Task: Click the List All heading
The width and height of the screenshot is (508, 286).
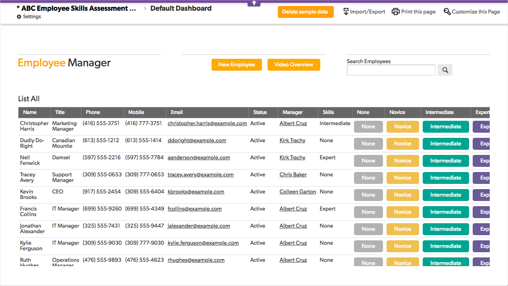Action: [x=29, y=99]
